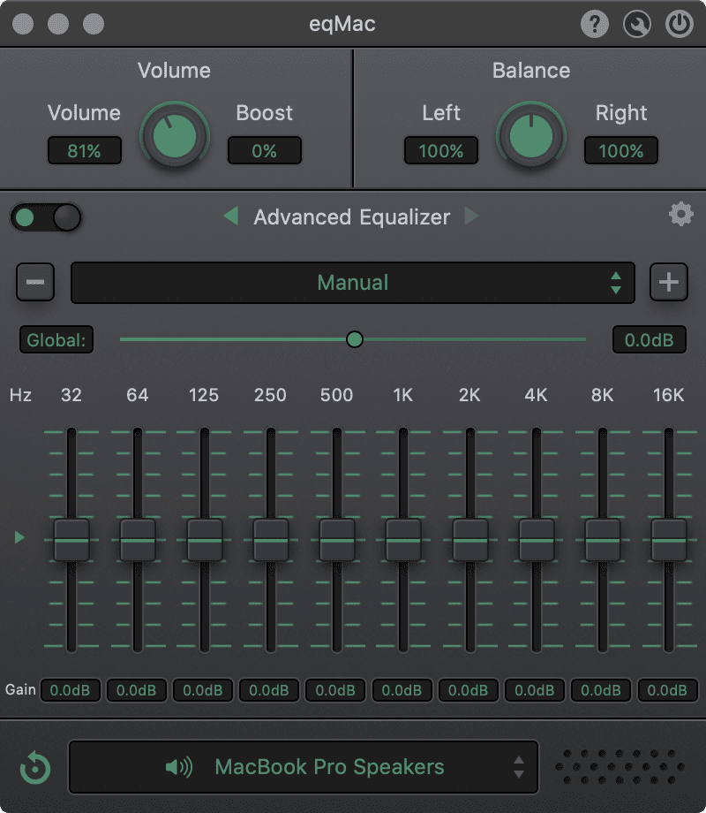Screen dimensions: 706x813
Task: Click the 1K band slider handle
Action: point(403,539)
